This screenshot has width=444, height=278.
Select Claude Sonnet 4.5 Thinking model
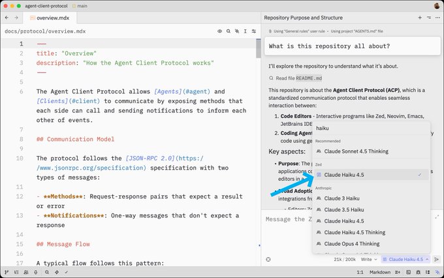click(x=372, y=151)
